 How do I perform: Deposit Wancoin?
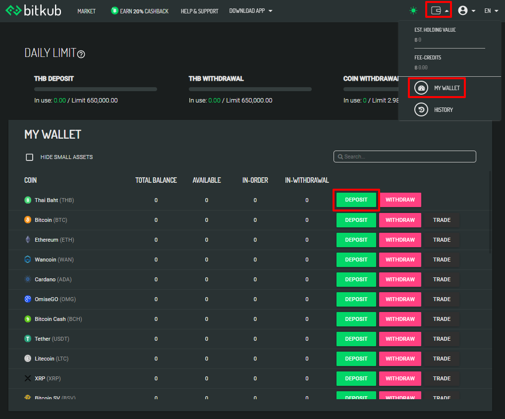click(356, 260)
